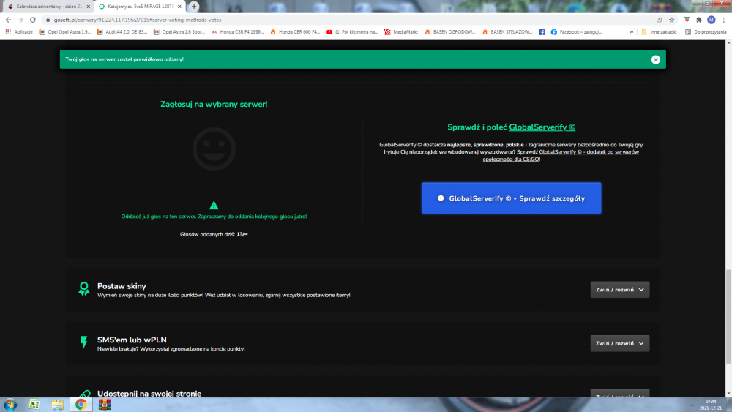Dismiss the green vote confirmation banner

click(655, 59)
